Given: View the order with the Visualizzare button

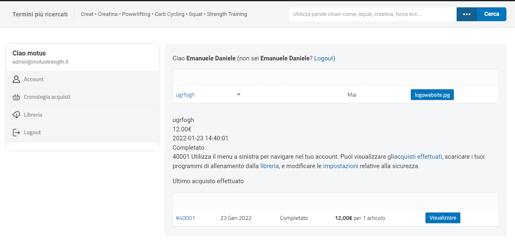Looking at the screenshot, I should click(x=443, y=218).
